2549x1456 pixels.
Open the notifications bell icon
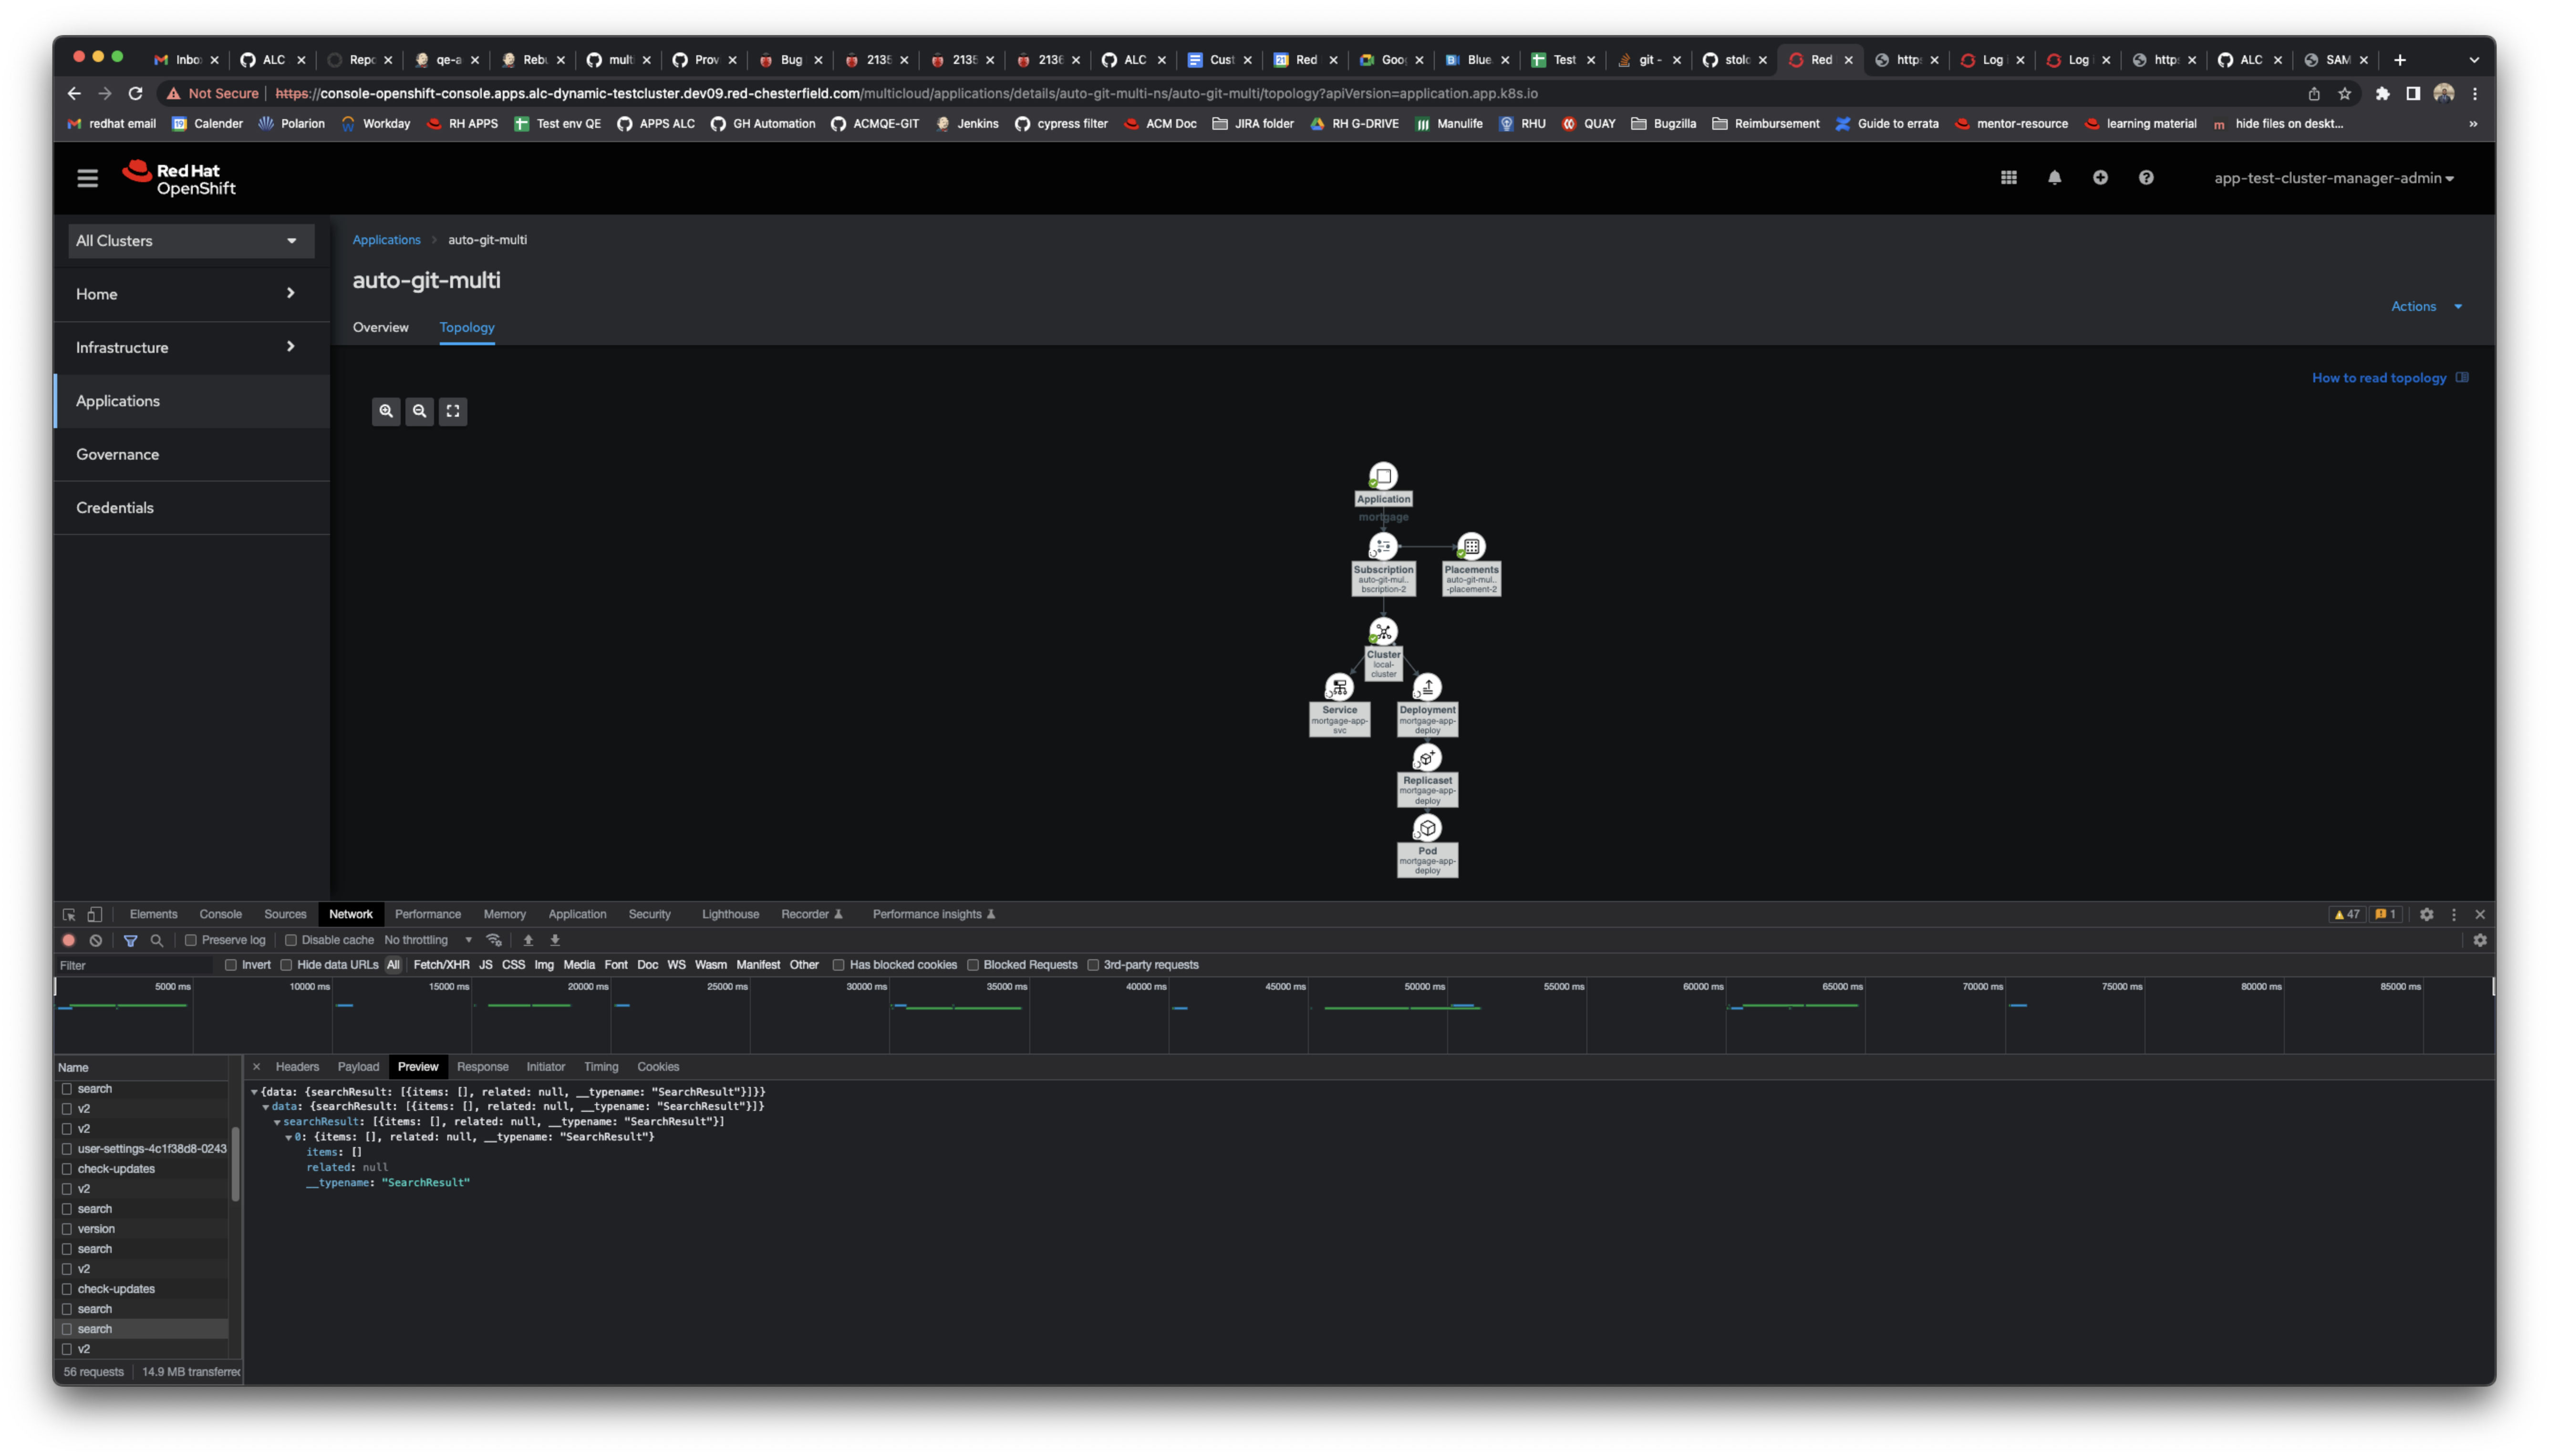tap(2054, 178)
